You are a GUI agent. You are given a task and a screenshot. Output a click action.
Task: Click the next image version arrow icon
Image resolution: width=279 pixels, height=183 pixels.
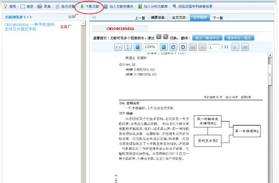[166, 37]
